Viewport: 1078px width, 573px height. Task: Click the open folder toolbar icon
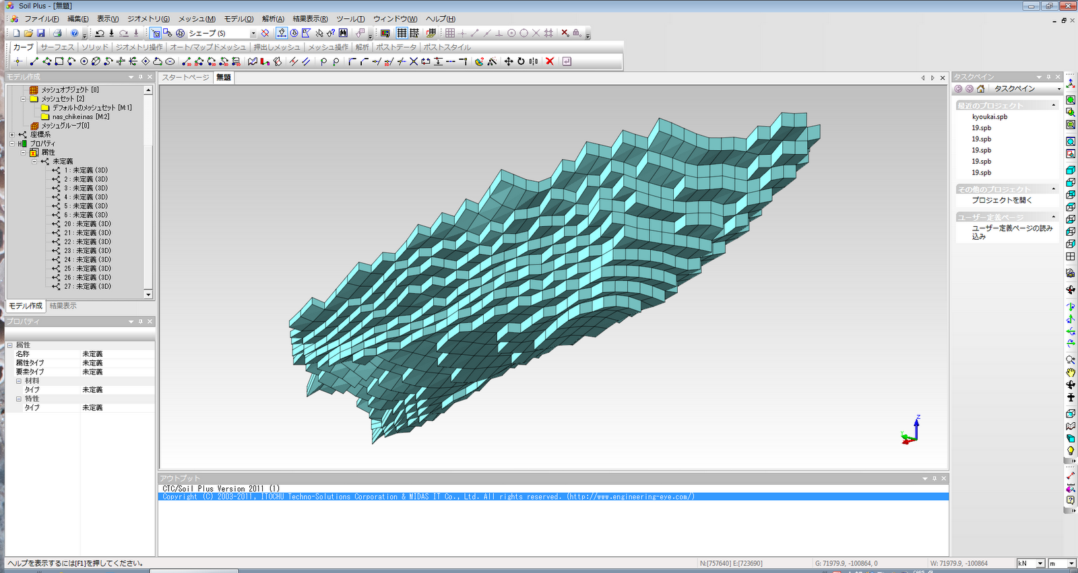28,33
